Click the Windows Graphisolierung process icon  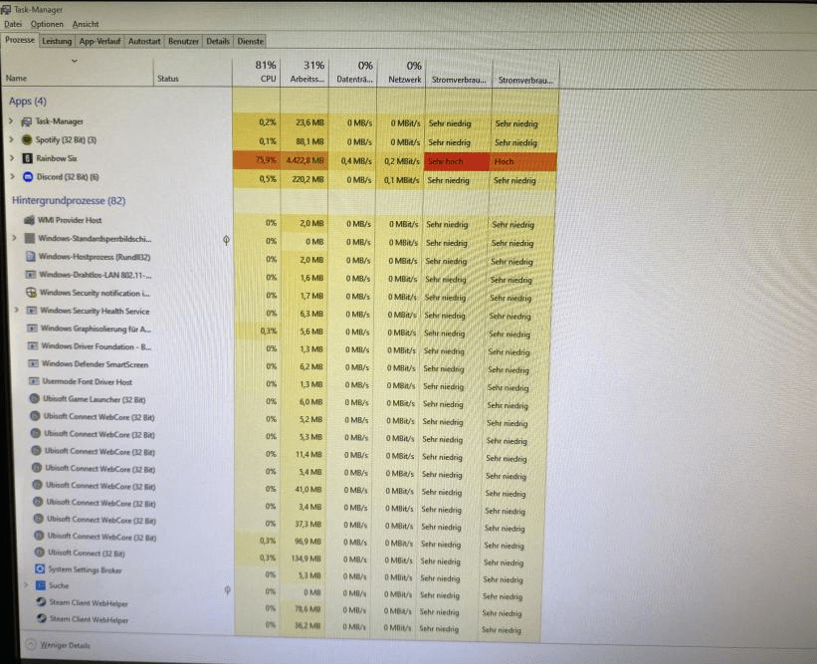point(32,329)
